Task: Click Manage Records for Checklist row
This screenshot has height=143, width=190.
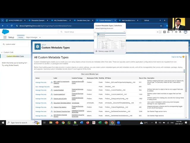Action: tap(44, 87)
